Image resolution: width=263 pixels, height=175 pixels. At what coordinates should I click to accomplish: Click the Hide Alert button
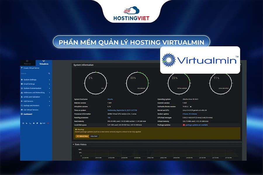pyautogui.click(x=94, y=136)
